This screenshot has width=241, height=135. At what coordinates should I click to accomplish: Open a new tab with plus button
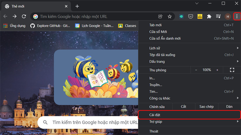coord(77,6)
